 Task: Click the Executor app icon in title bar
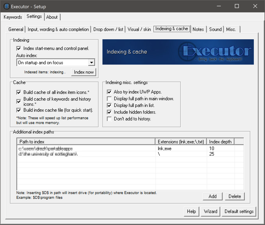tap(7, 6)
